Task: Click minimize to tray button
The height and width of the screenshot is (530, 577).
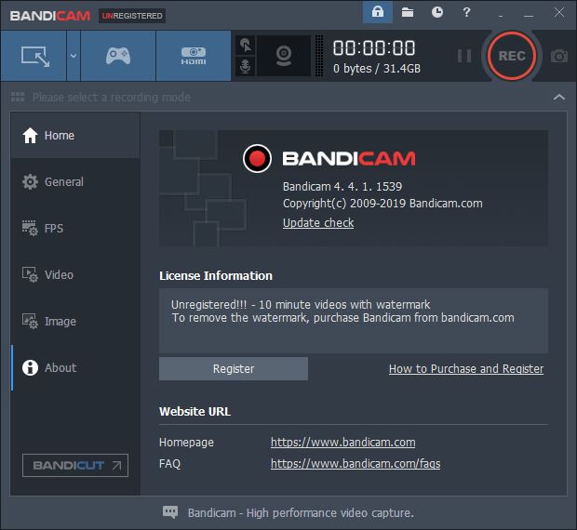Action: tap(501, 16)
